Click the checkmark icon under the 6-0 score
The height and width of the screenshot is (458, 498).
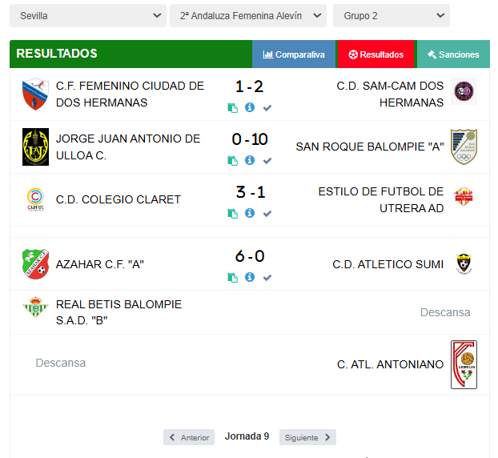267,278
